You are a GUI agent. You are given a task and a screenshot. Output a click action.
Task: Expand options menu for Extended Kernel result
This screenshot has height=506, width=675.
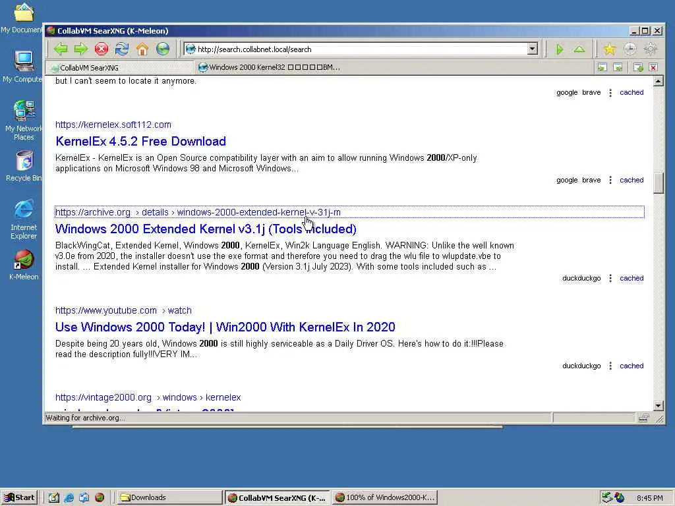click(x=610, y=279)
